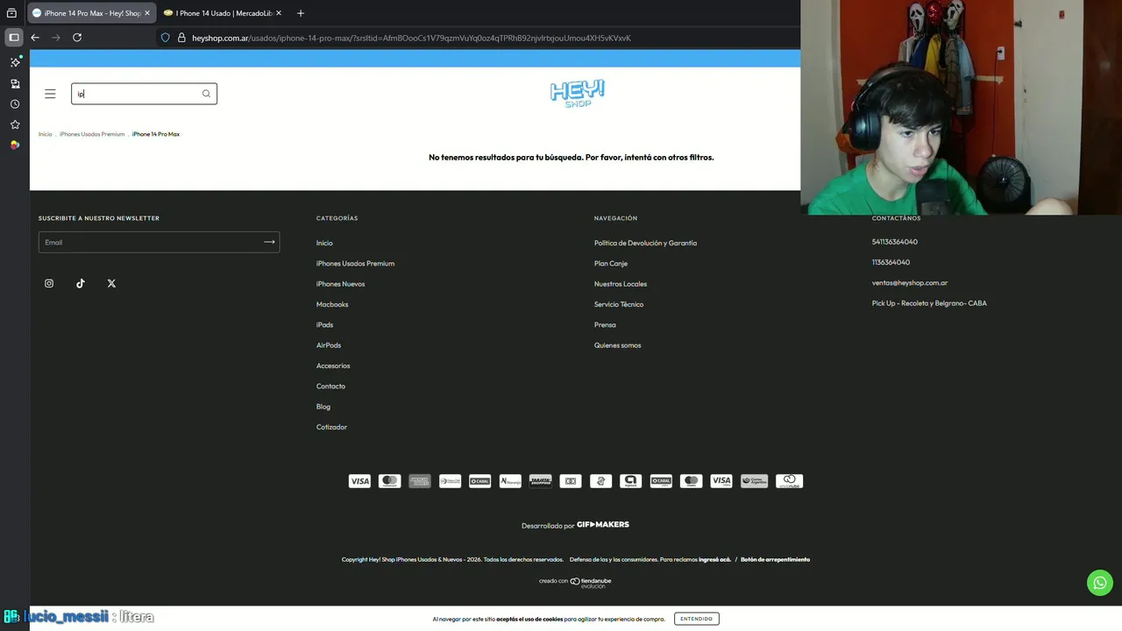The width and height of the screenshot is (1122, 631).
Task: Open synced tabs sidebar icon
Action: pos(15,83)
